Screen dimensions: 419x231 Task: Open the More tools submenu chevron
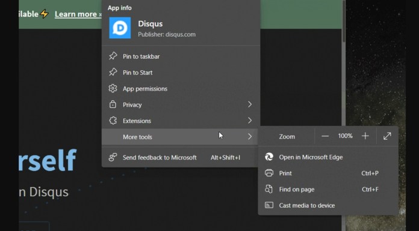coord(250,137)
